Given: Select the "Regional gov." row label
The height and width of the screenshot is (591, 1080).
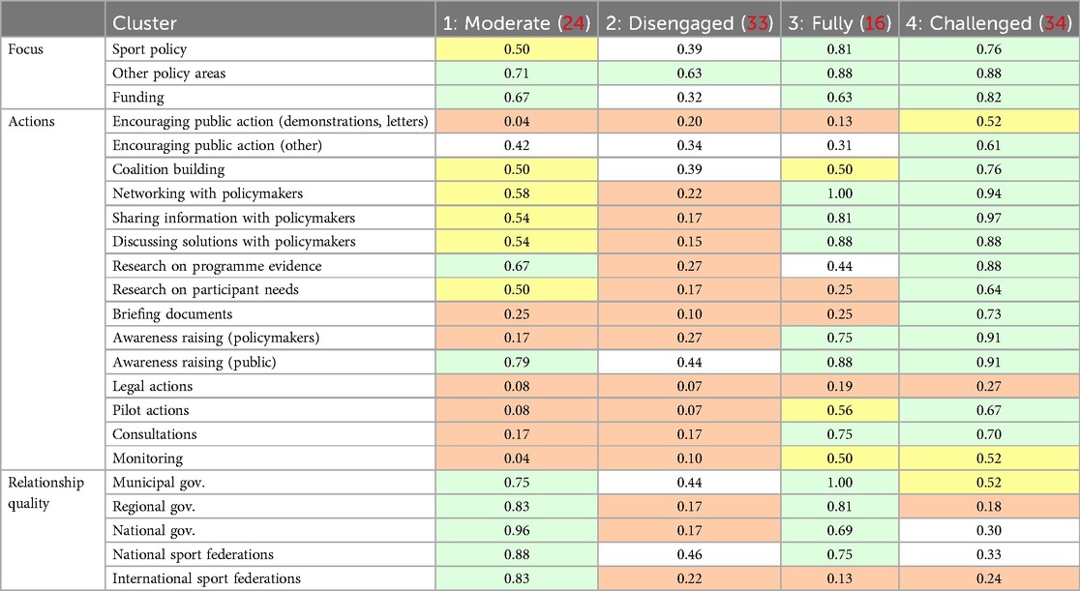Looking at the screenshot, I should point(154,507).
